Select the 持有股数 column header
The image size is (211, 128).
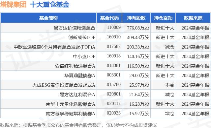point(136,18)
